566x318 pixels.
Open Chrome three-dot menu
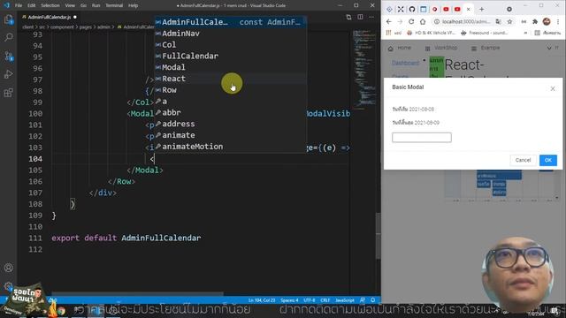point(558,21)
